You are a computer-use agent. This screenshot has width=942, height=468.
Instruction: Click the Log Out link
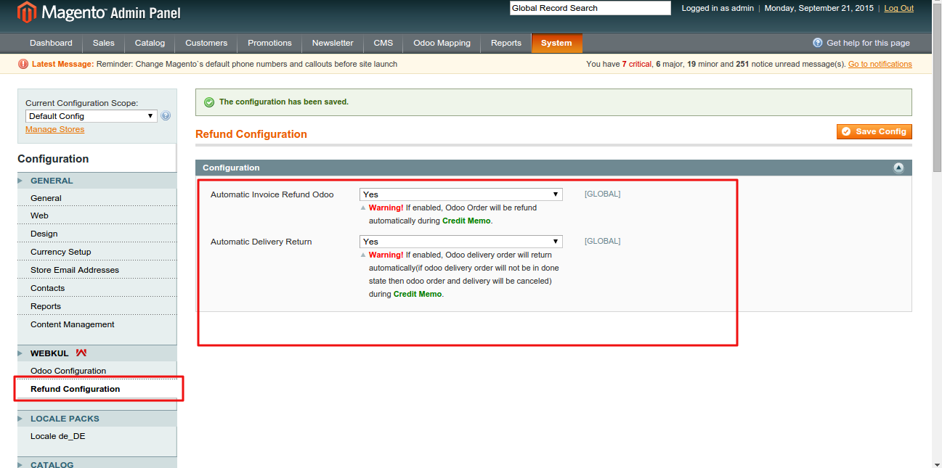tap(898, 8)
